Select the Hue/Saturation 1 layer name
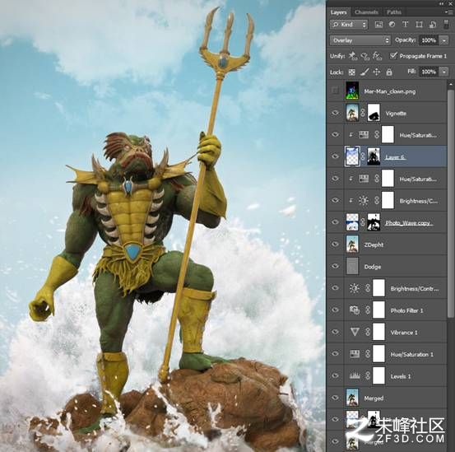 click(x=411, y=355)
